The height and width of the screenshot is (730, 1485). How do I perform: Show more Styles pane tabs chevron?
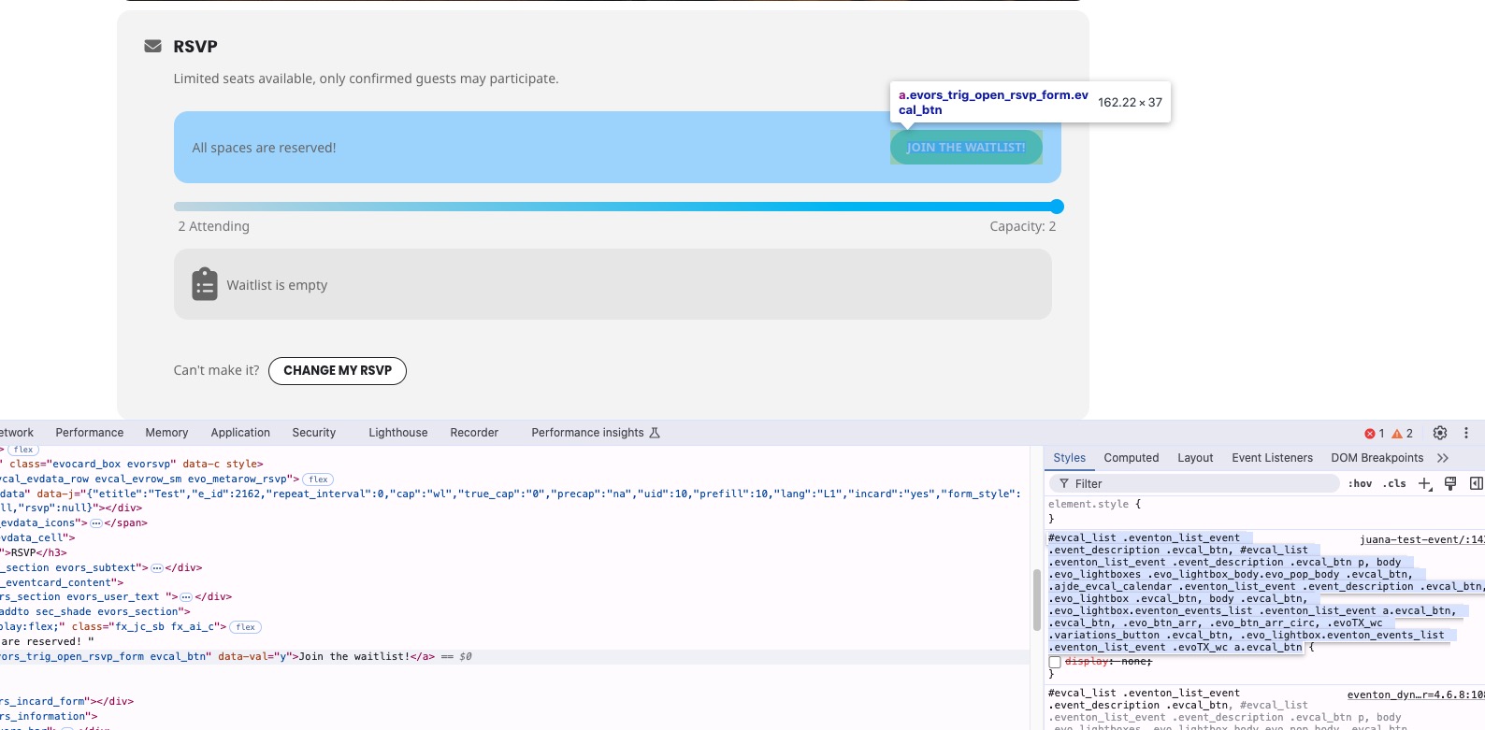point(1443,458)
